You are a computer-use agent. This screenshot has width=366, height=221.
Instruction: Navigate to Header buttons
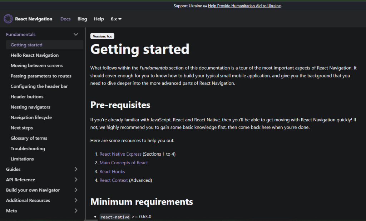point(27,97)
